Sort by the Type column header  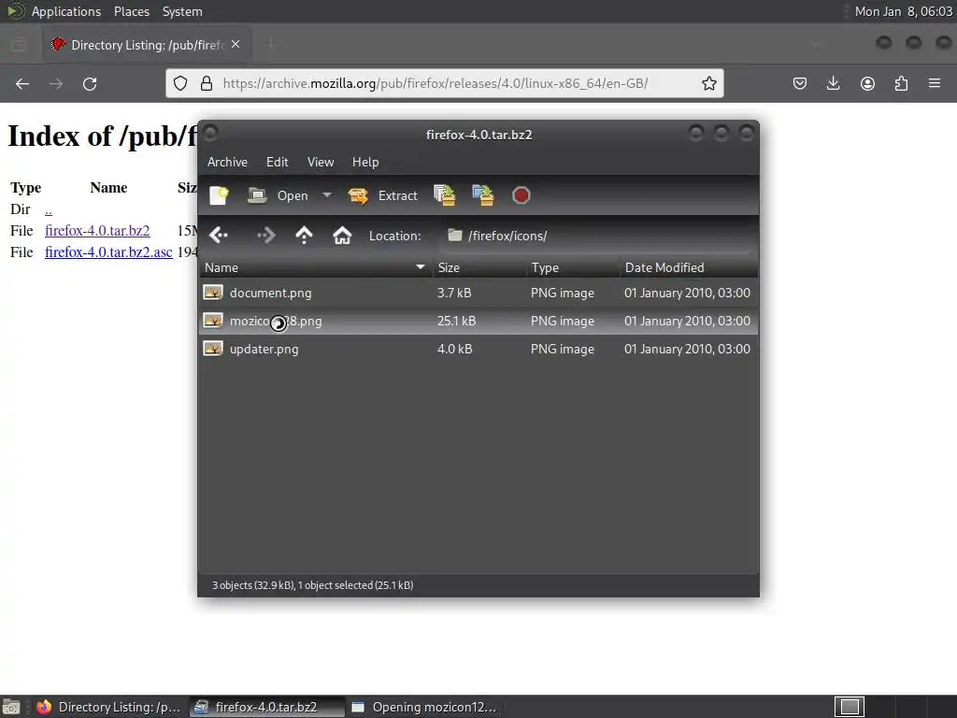coord(573,267)
